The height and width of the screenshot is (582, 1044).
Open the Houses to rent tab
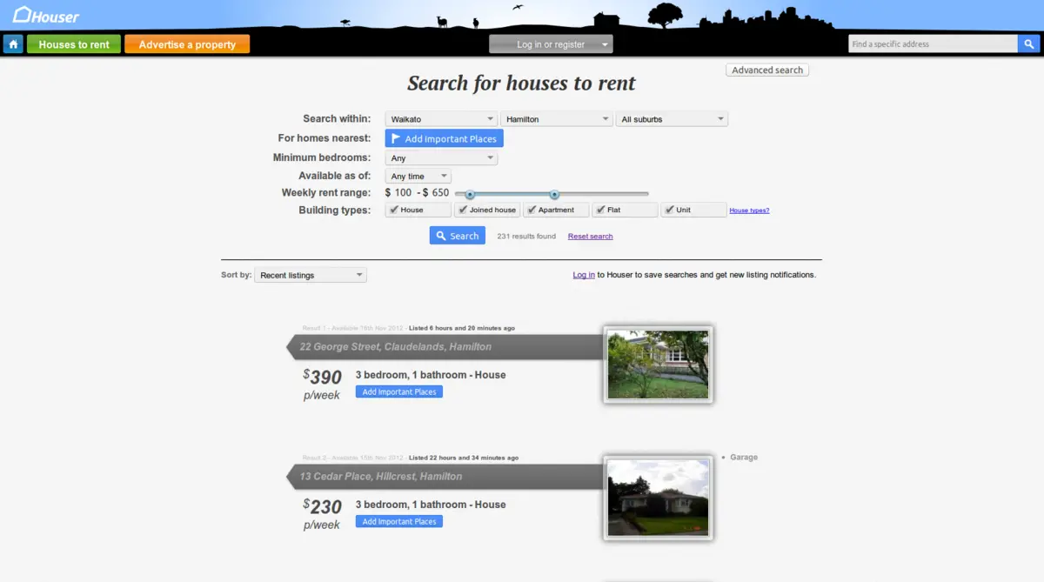[x=74, y=44]
